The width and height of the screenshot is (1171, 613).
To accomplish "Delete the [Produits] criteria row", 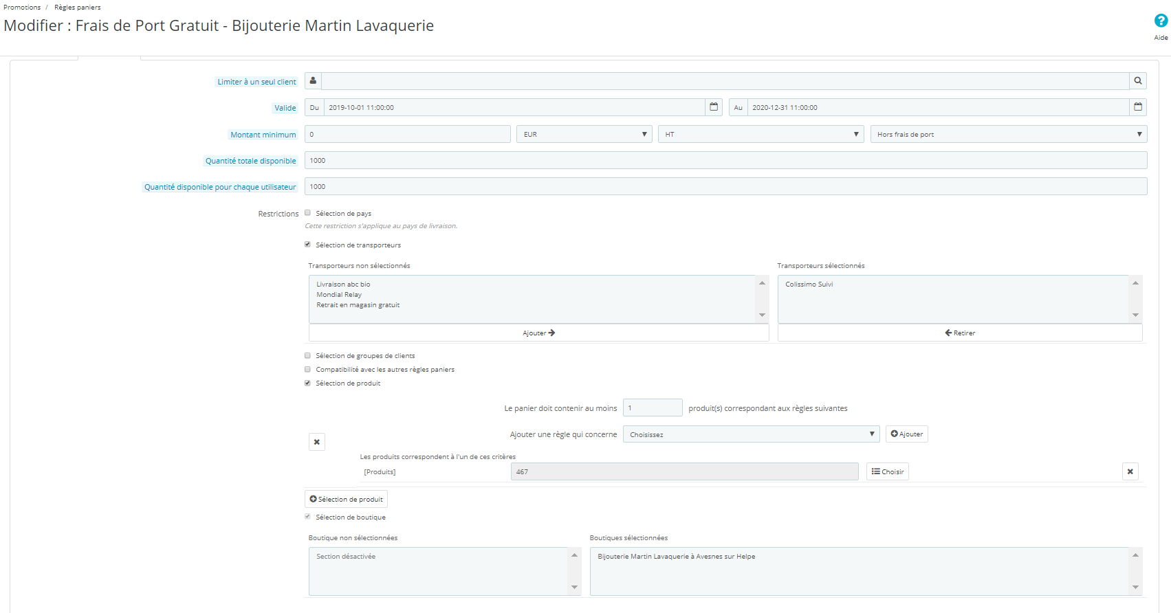I will point(1130,471).
